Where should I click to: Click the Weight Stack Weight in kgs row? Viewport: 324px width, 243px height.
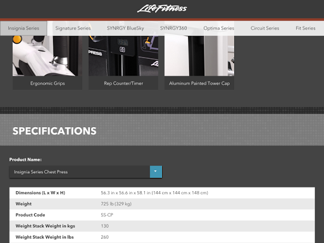pyautogui.click(x=162, y=226)
